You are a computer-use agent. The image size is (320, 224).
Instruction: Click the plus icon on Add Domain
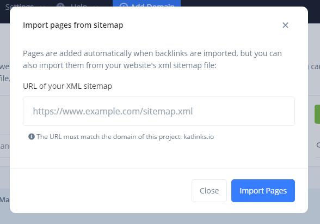click(124, 5)
